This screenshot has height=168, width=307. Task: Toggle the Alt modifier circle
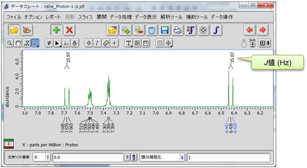point(244,45)
